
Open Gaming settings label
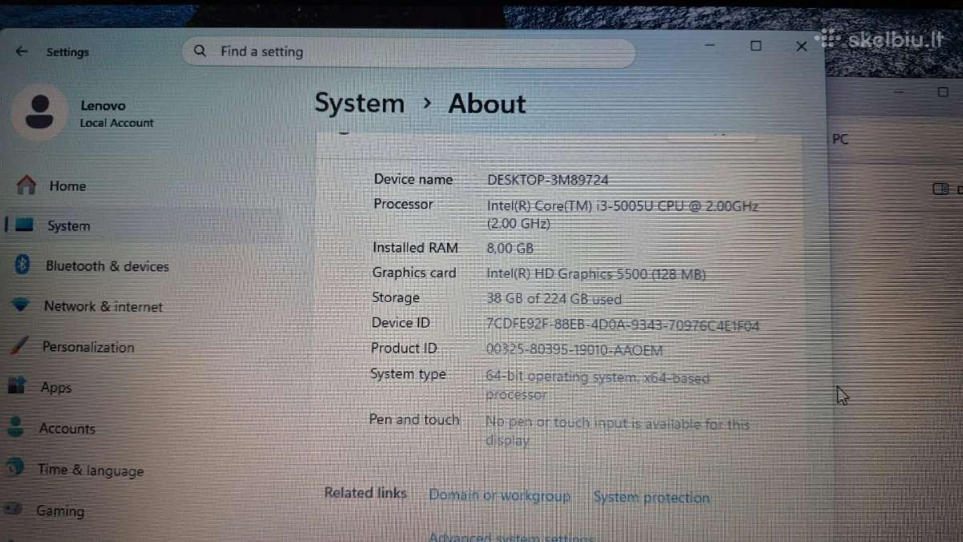pyautogui.click(x=59, y=511)
